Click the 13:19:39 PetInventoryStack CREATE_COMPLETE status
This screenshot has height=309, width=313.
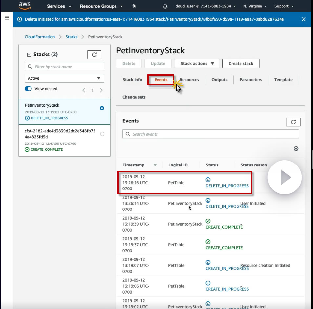pyautogui.click(x=224, y=227)
